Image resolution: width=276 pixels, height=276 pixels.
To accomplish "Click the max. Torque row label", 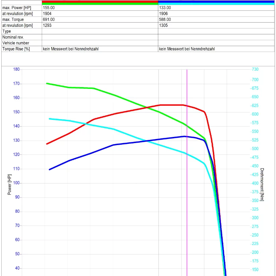I will (13, 20).
